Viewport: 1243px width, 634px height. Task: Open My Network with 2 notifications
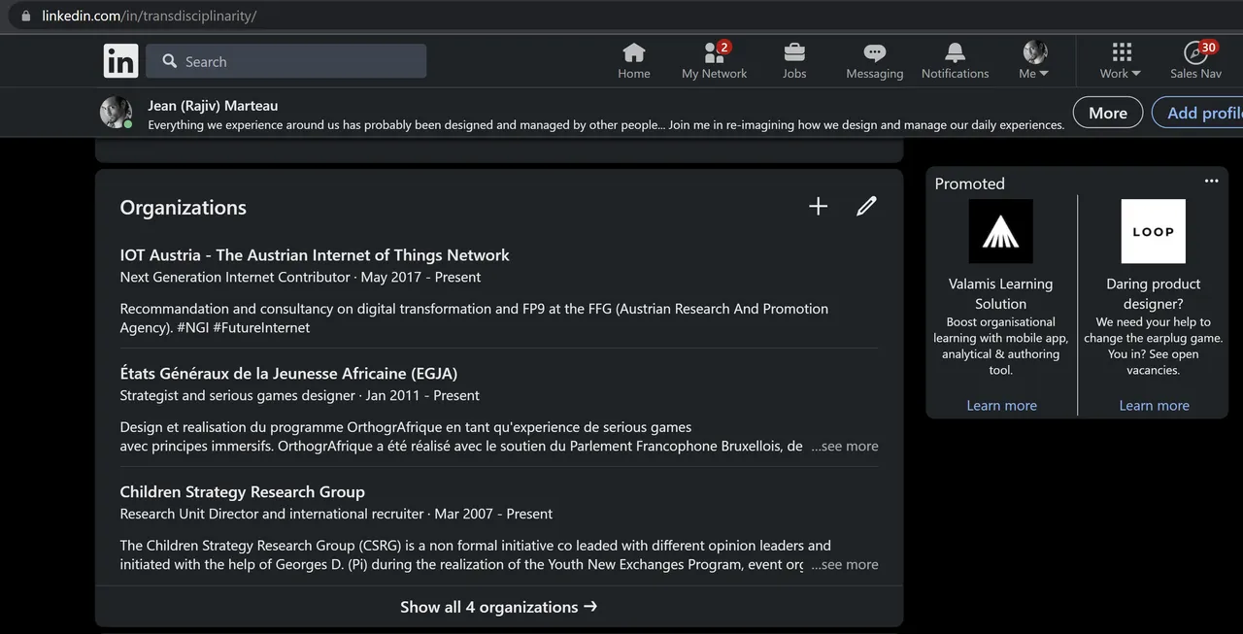coord(715,61)
